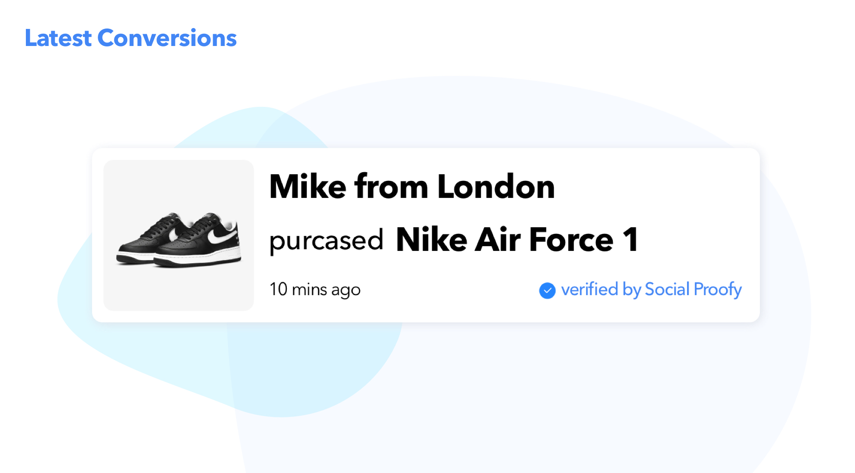
Task: Click the word "Force" in the product name
Action: [x=571, y=240]
